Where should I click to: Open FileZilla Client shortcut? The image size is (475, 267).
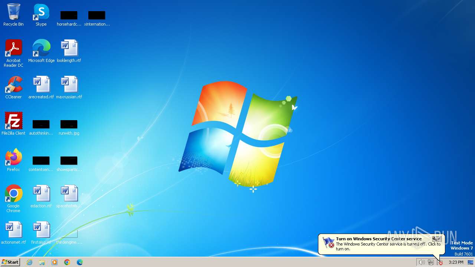pos(13,124)
